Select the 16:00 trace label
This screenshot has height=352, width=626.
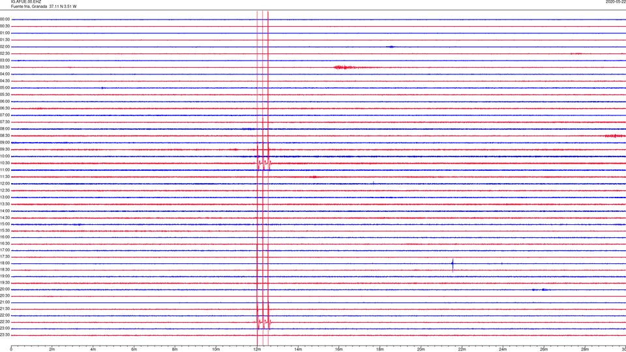pos(5,237)
